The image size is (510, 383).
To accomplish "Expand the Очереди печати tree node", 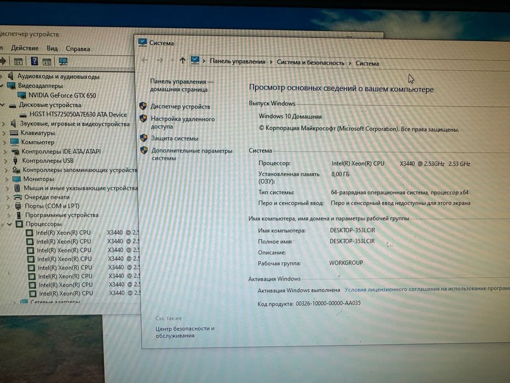I will coord(8,198).
